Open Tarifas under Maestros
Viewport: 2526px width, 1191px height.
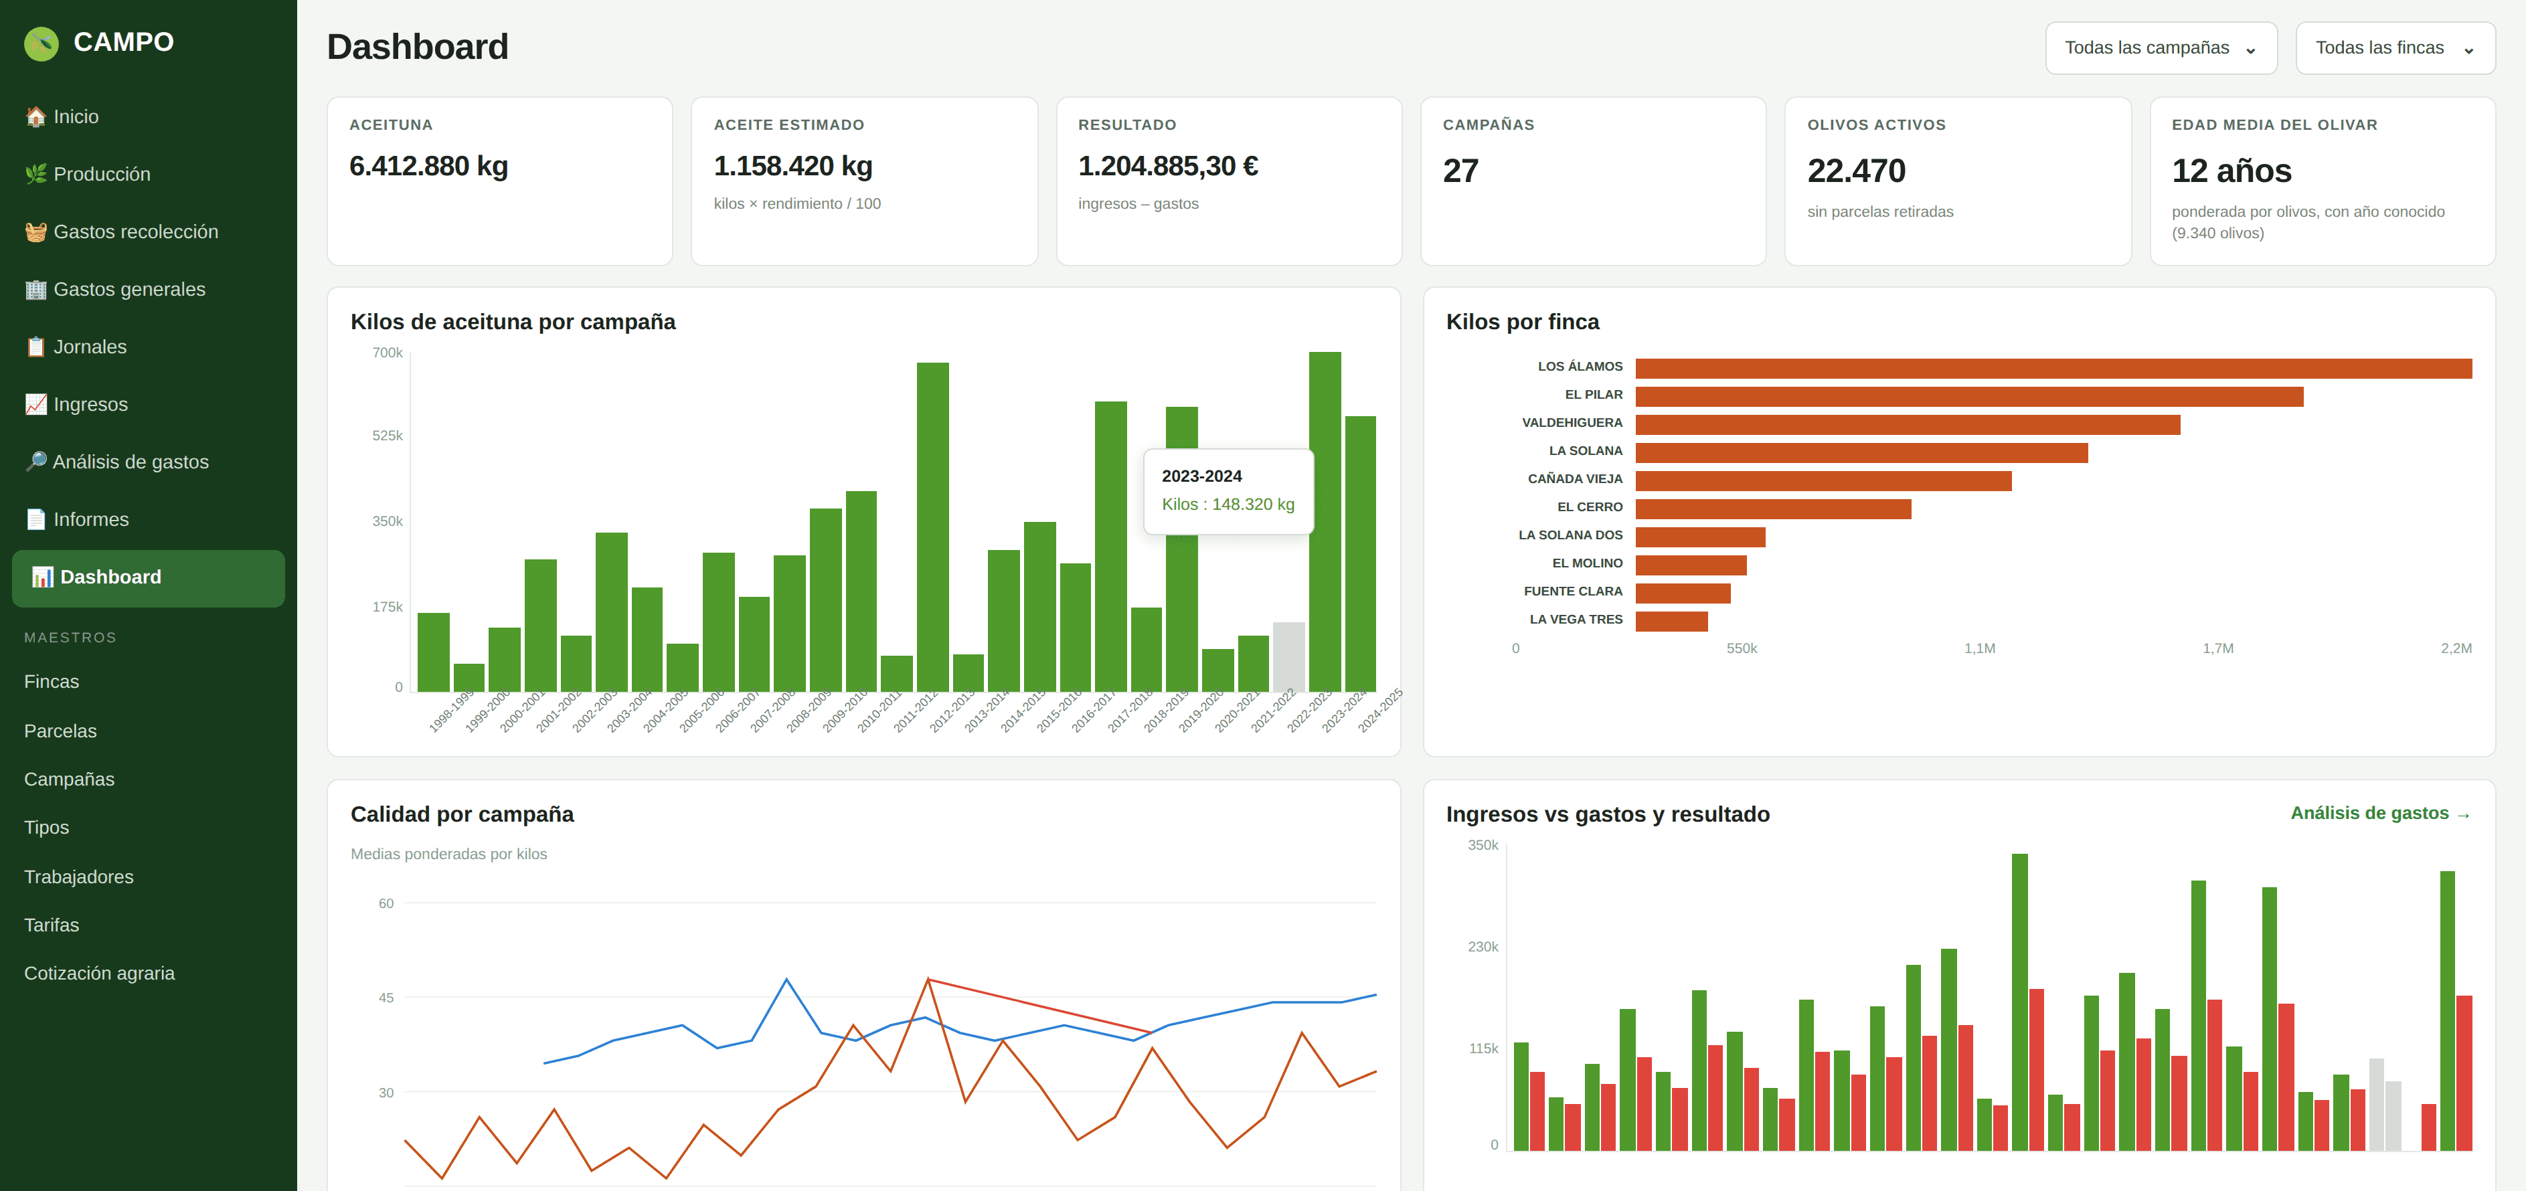(148, 925)
